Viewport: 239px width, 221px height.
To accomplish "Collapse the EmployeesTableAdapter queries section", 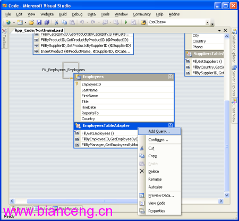I will [170, 125].
